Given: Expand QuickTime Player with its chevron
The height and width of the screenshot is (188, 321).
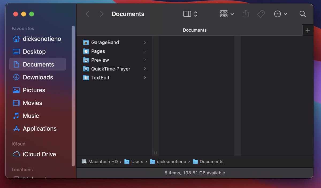Looking at the screenshot, I should [x=145, y=69].
